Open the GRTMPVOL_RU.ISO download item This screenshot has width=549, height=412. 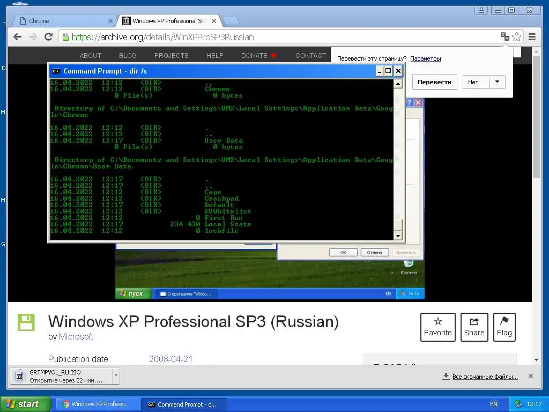click(61, 376)
